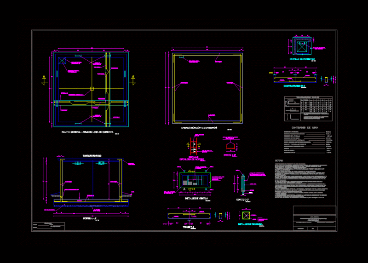Click the 'DETALLE DE REGISTRO' label

pos(302,59)
